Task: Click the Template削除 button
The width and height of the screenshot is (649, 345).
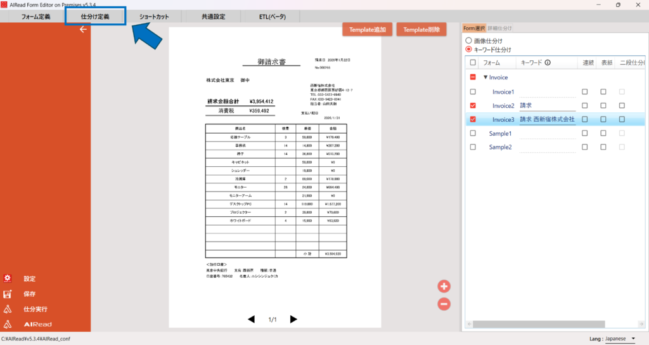Action: 421,29
